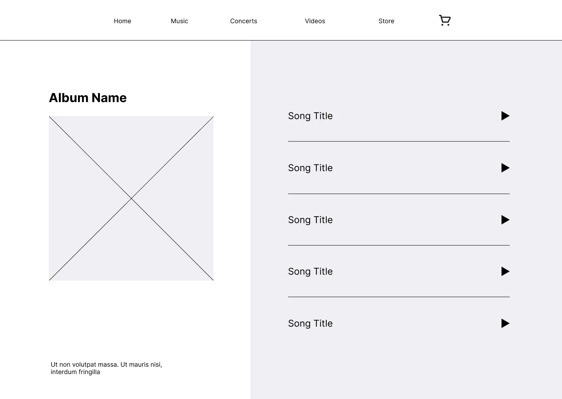Visit the Store nav link

coord(386,21)
